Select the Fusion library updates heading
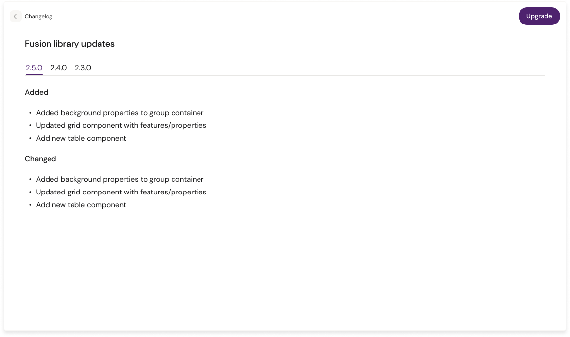This screenshot has width=570, height=337. click(x=70, y=44)
